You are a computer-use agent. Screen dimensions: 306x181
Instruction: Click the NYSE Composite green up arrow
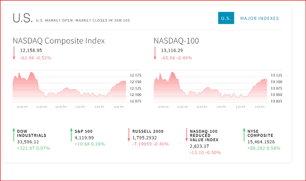click(x=244, y=134)
